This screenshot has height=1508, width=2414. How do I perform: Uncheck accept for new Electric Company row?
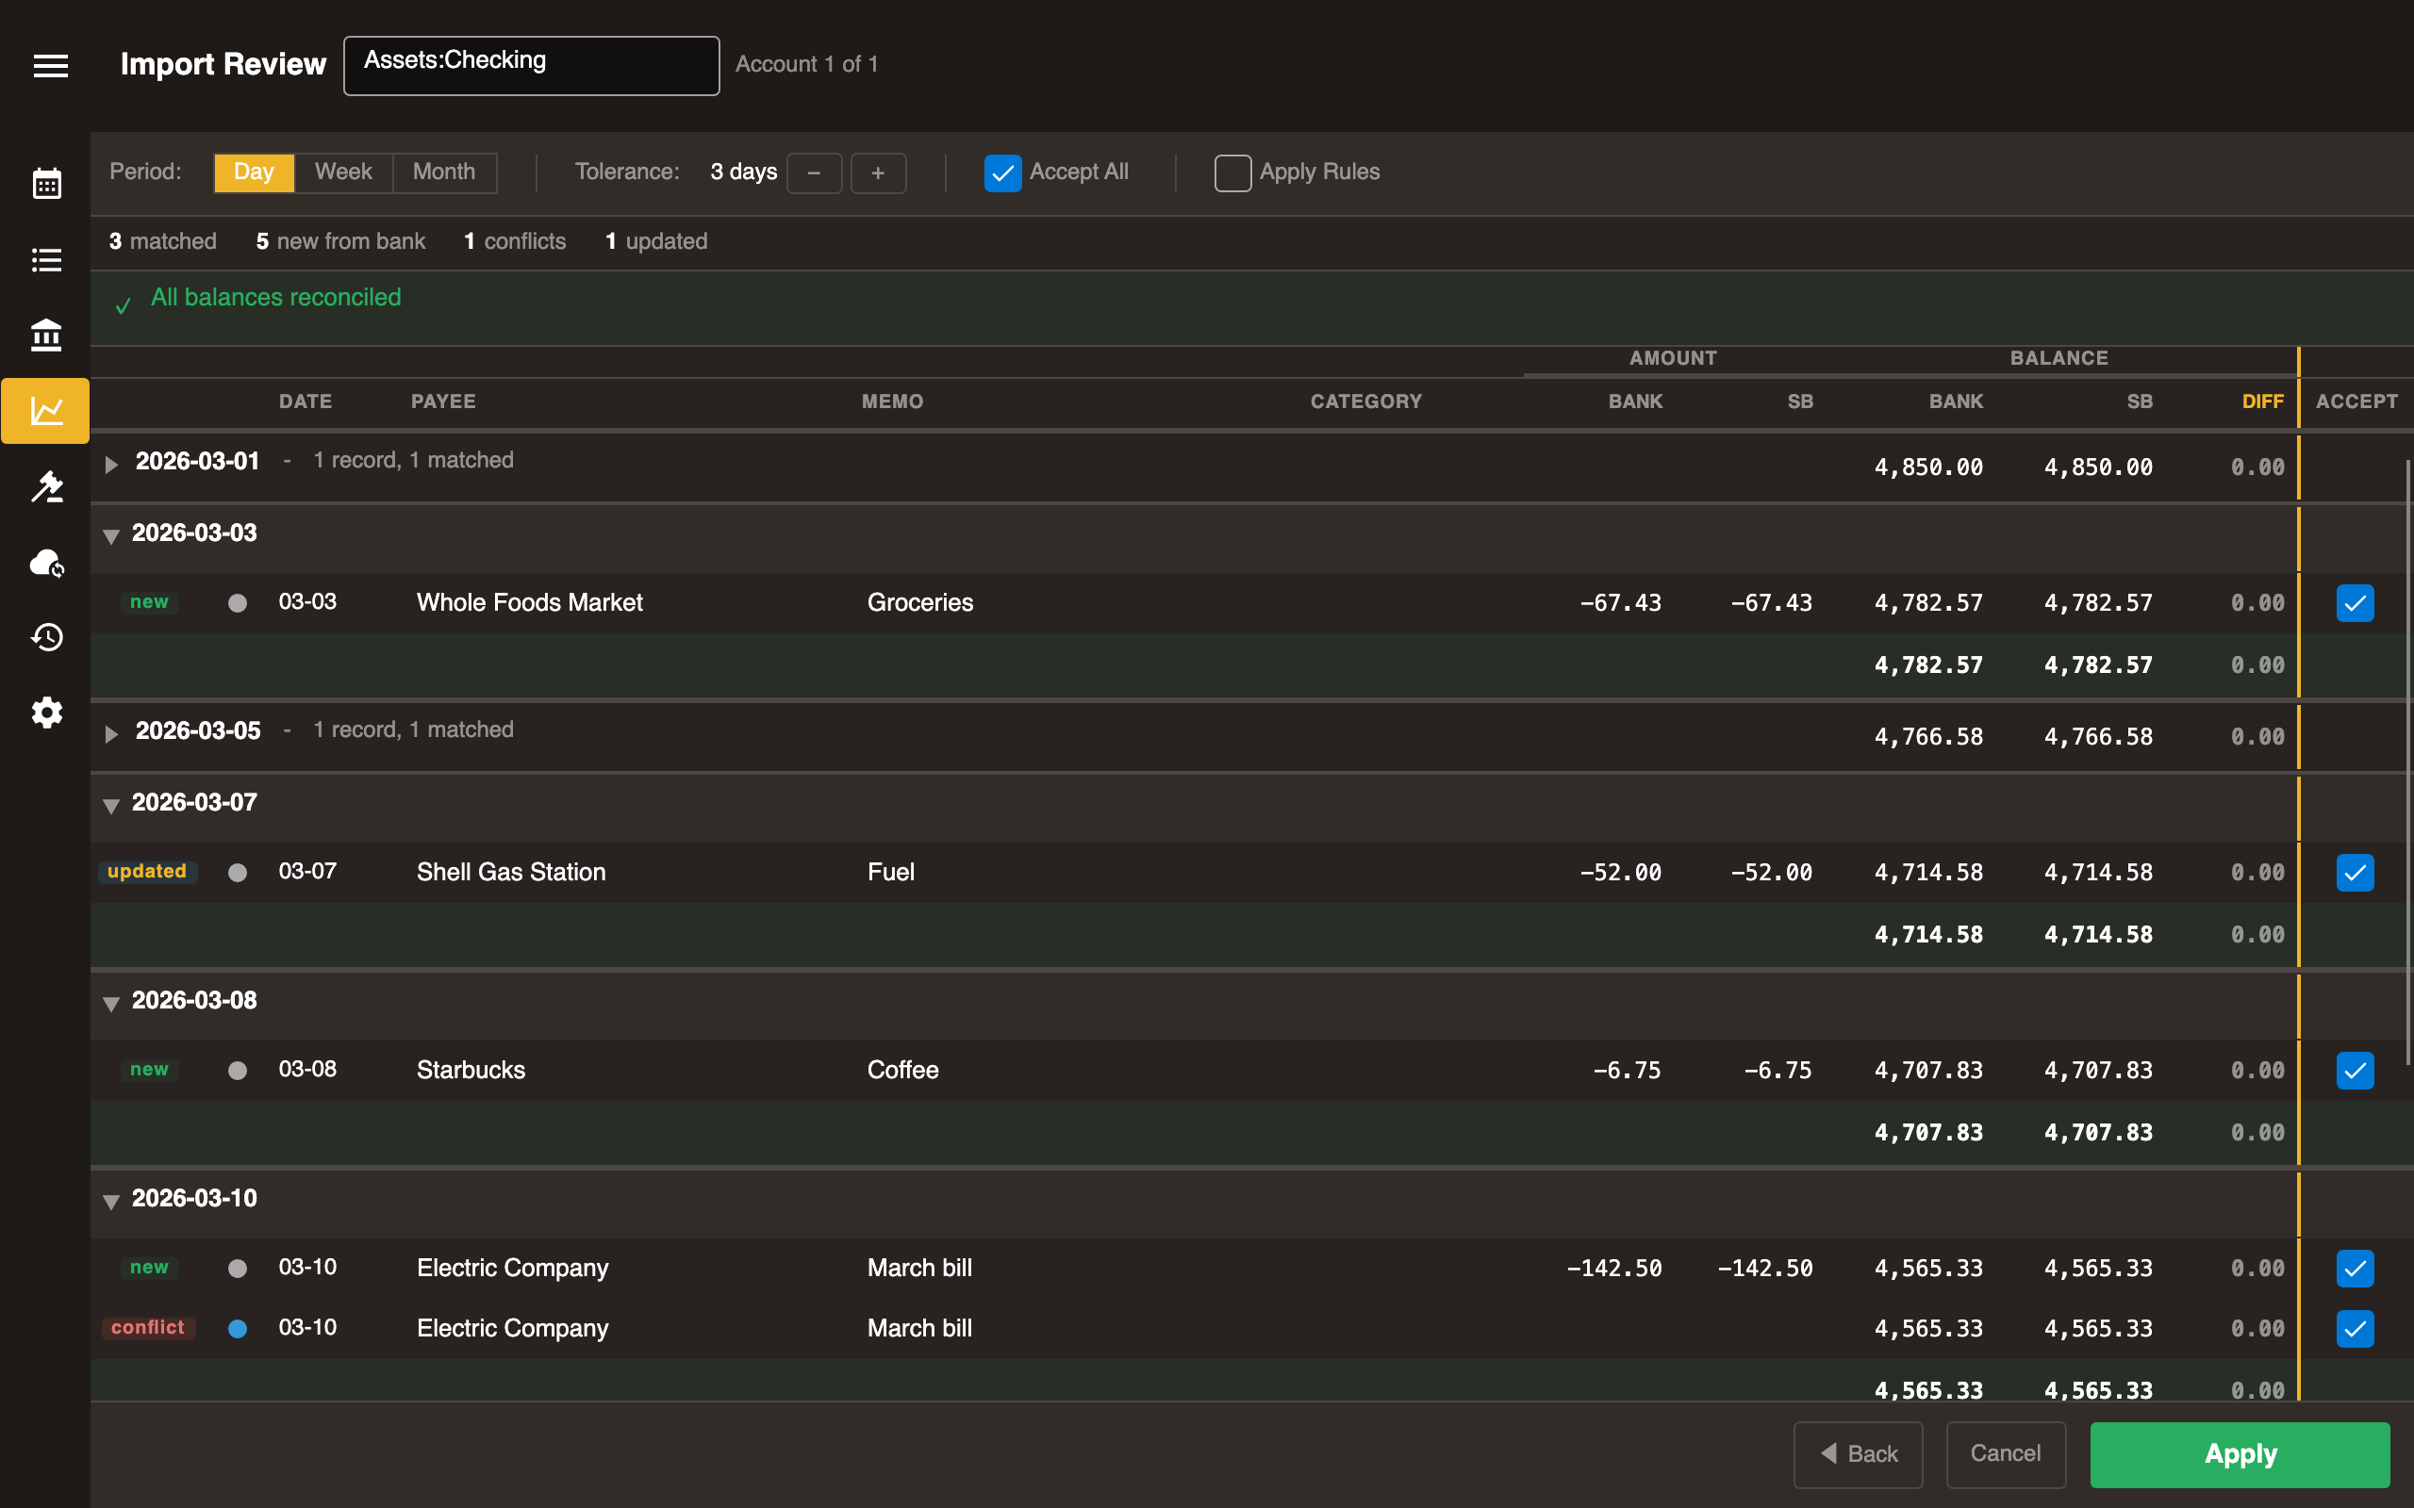click(2355, 1269)
